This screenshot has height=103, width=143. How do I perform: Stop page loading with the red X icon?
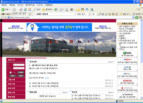click(21, 10)
